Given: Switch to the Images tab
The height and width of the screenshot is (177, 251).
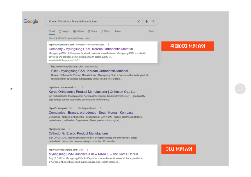Looking at the screenshot, I should click(x=64, y=31).
